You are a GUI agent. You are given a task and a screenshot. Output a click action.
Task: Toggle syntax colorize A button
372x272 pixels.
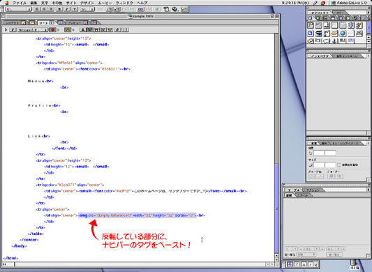point(83,30)
